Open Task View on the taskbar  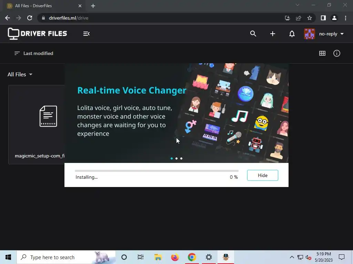[141, 257]
